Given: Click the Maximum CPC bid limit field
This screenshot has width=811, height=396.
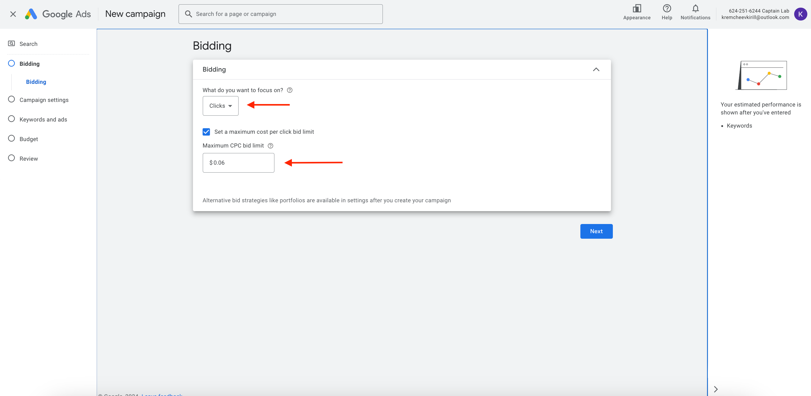Looking at the screenshot, I should click(x=238, y=163).
